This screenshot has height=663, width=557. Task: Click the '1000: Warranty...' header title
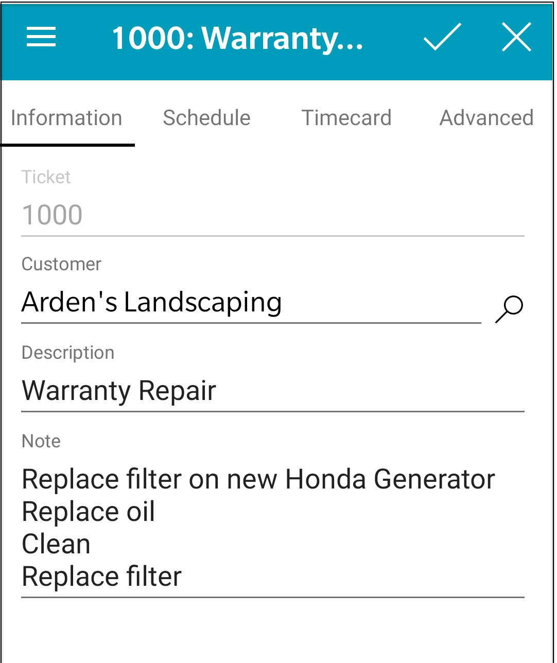(x=237, y=38)
